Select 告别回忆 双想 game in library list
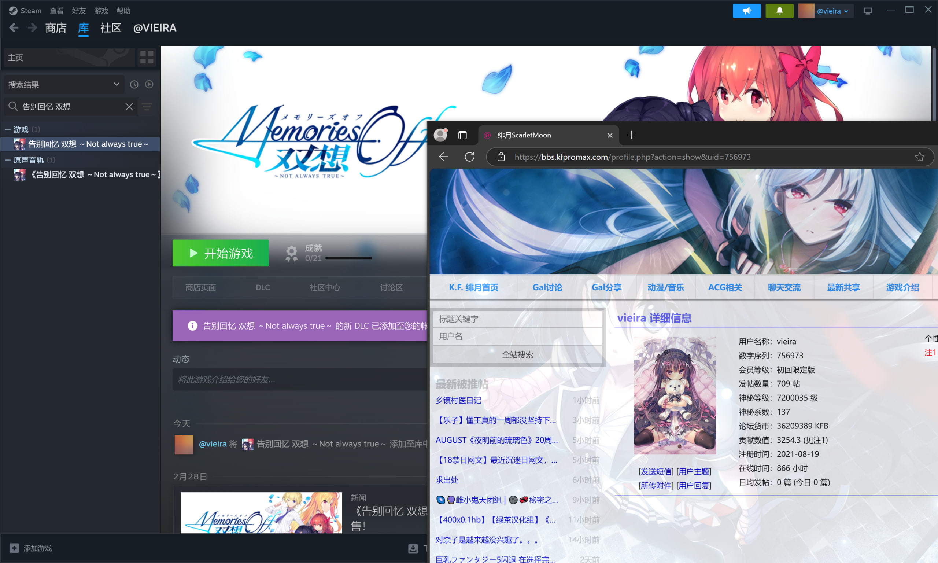 click(x=80, y=144)
